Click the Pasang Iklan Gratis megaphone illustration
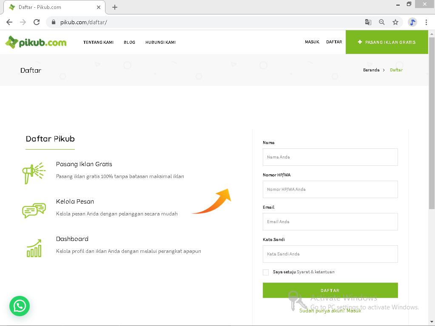Screen dimensions: 435x326 tap(34, 173)
